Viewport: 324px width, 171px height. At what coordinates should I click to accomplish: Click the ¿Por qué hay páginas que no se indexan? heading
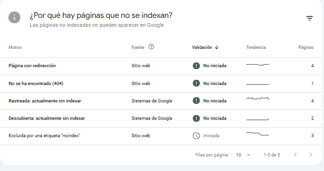point(101,16)
